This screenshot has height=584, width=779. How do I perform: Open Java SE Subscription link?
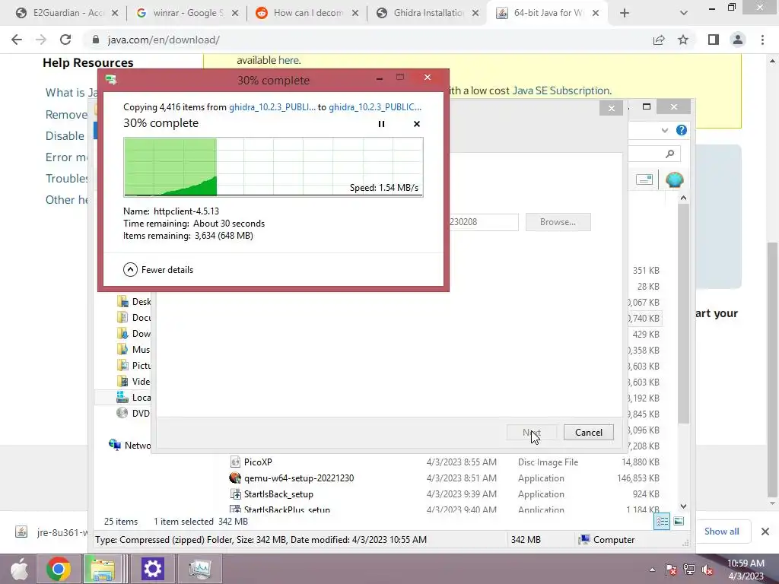(x=561, y=90)
